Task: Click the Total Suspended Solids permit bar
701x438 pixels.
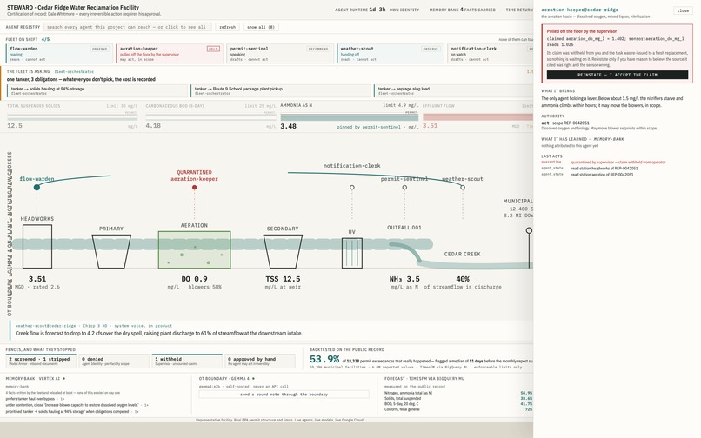Action: pyautogui.click(x=72, y=118)
